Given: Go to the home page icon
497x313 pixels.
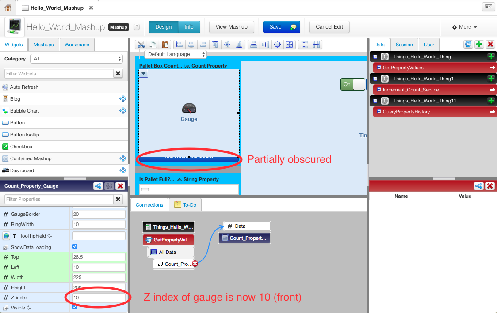Looking at the screenshot, I should click(8, 8).
